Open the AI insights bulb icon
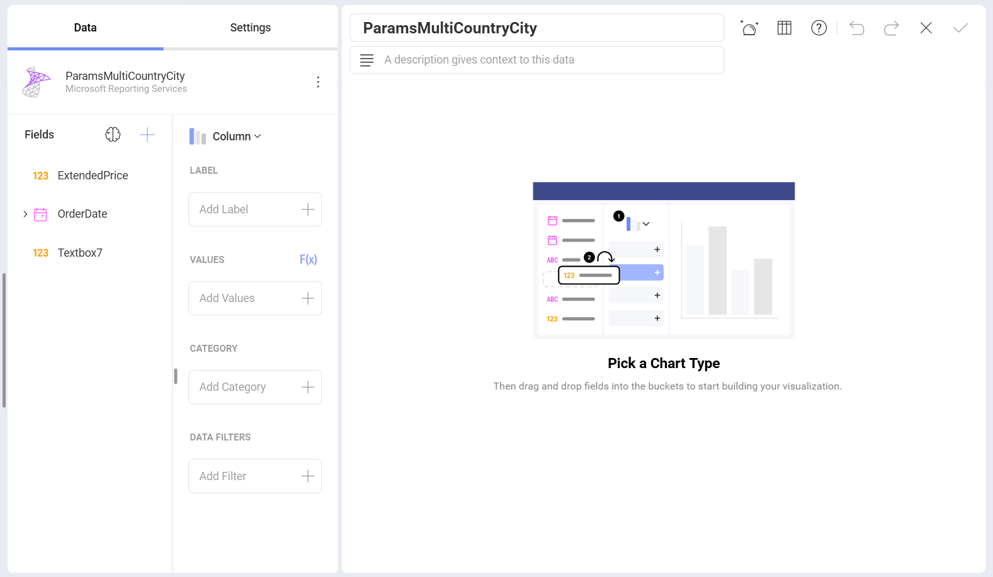 (749, 28)
